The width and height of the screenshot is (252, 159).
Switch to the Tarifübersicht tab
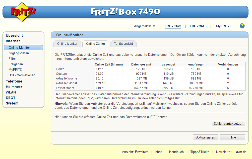coord(123,44)
